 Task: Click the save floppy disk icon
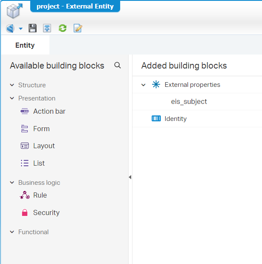33,29
